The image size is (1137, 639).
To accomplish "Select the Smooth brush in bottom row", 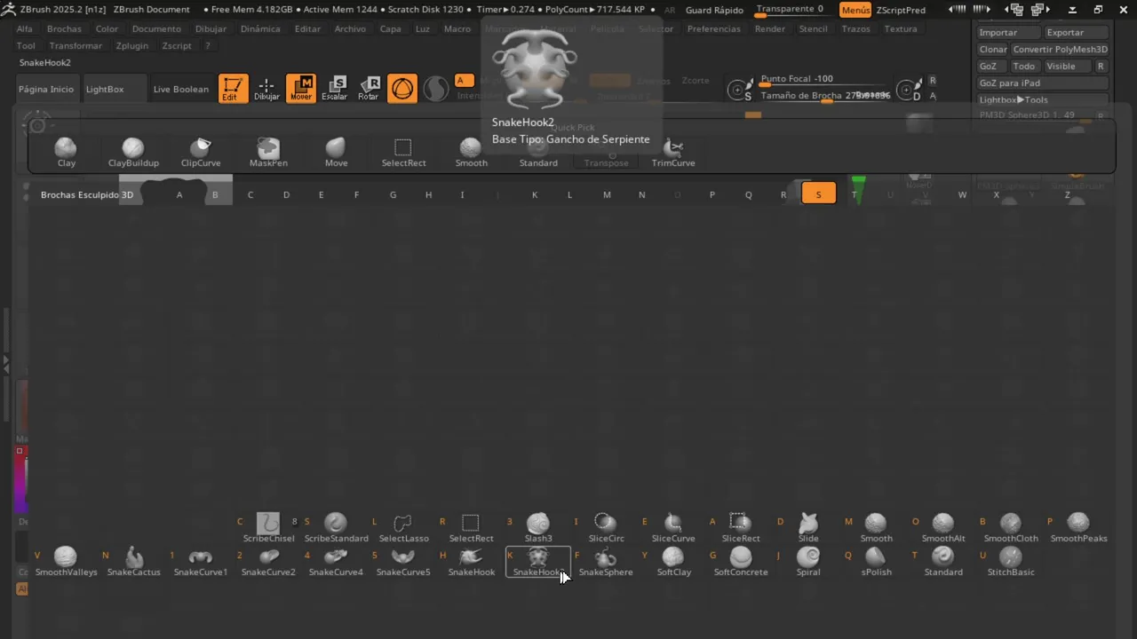I will click(x=876, y=527).
